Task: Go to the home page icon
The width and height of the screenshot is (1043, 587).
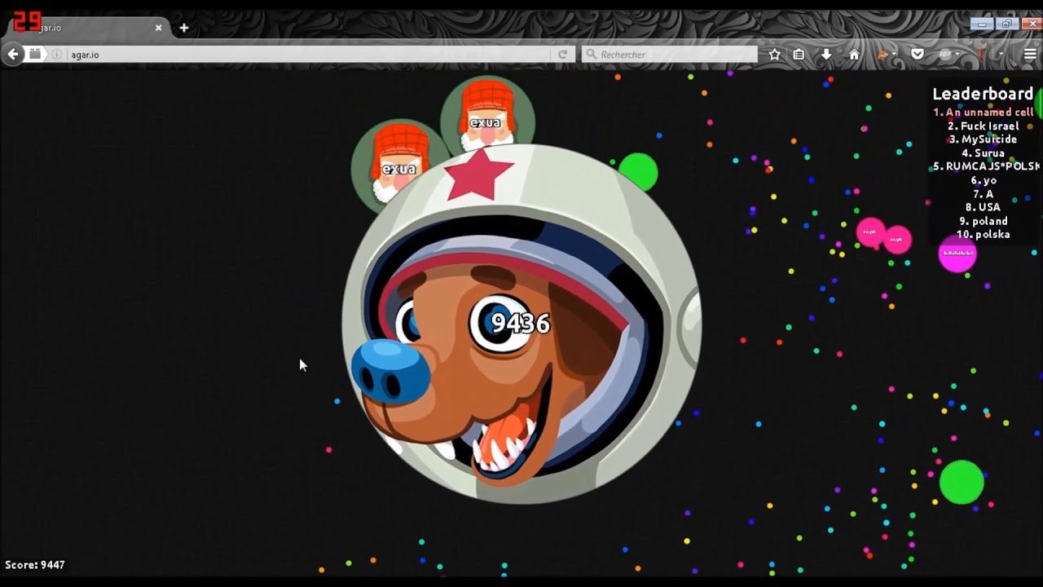Action: click(854, 55)
